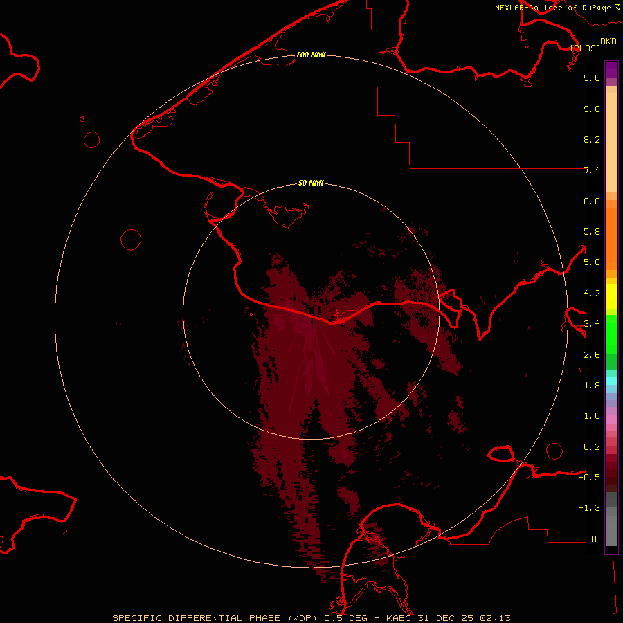Pick the pale peach band of the scale
The width and height of the screenshot is (623, 623).
[611, 142]
